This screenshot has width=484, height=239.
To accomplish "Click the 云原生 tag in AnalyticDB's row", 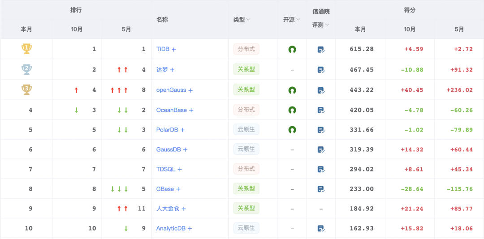I will pyautogui.click(x=246, y=228).
